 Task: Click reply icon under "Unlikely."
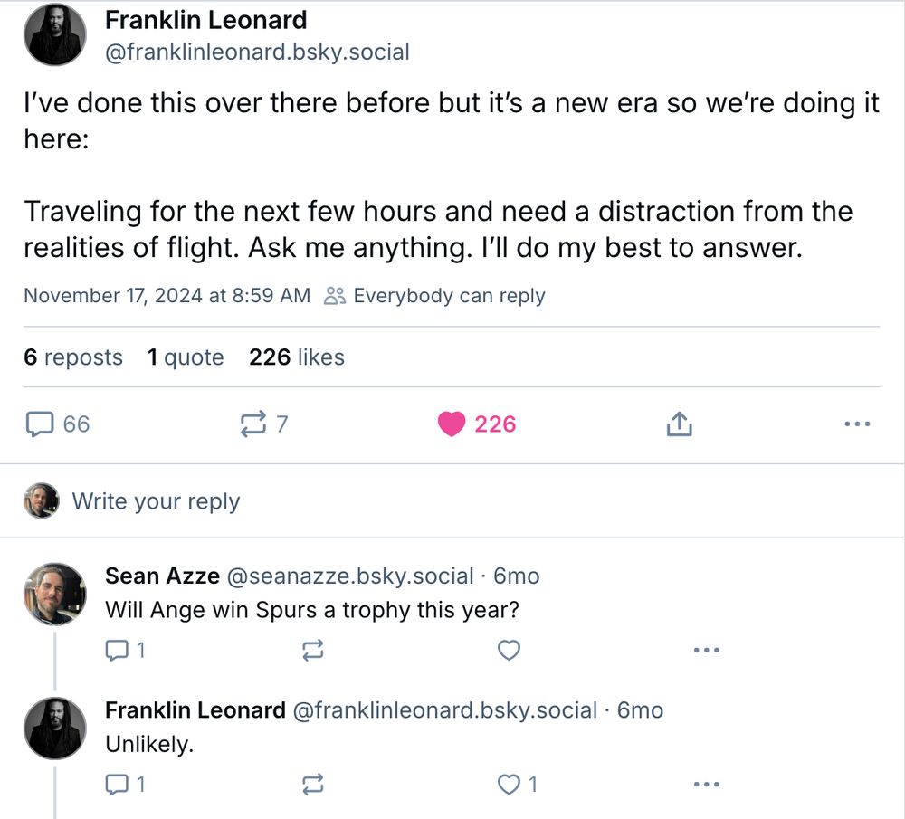point(125,785)
